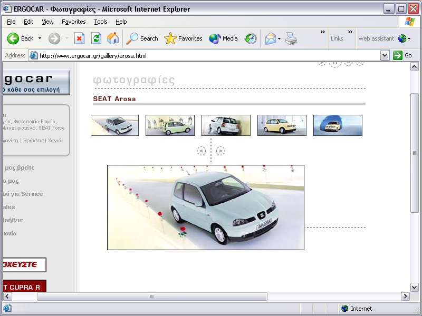Click the Stop loading icon
This screenshot has width=422, height=316.
pyautogui.click(x=79, y=38)
